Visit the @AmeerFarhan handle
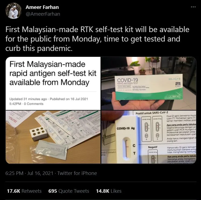201x200 pixels. tap(43, 14)
